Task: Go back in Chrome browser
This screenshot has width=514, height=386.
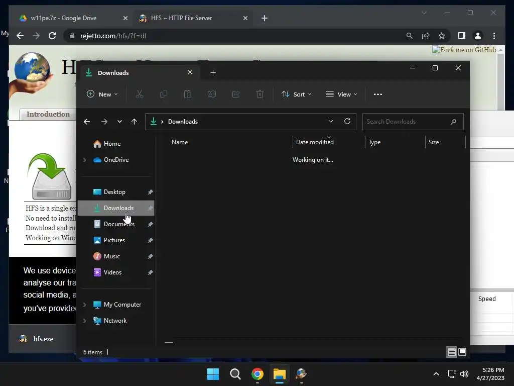Action: pyautogui.click(x=20, y=36)
